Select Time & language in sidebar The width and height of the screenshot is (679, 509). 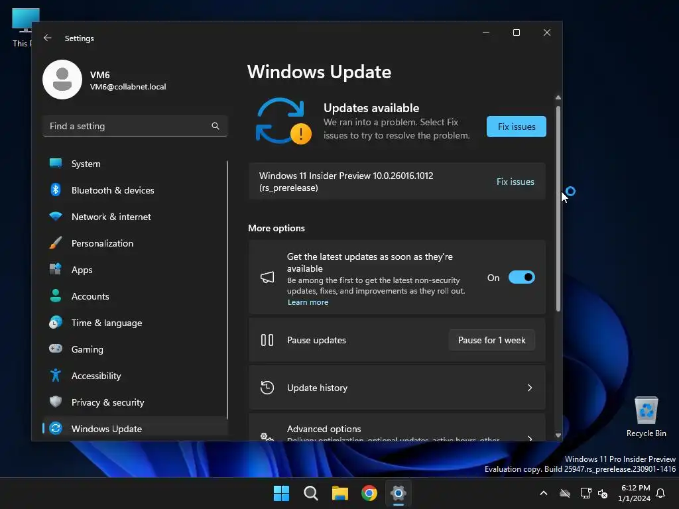(x=135, y=323)
